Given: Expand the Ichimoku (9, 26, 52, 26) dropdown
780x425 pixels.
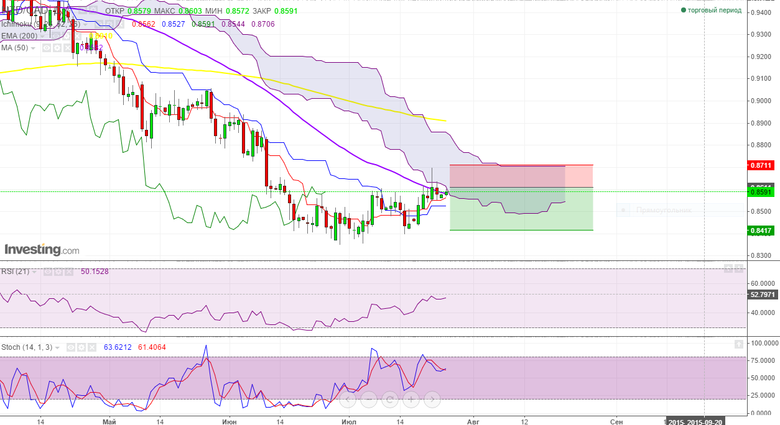Looking at the screenshot, I should click(85, 25).
